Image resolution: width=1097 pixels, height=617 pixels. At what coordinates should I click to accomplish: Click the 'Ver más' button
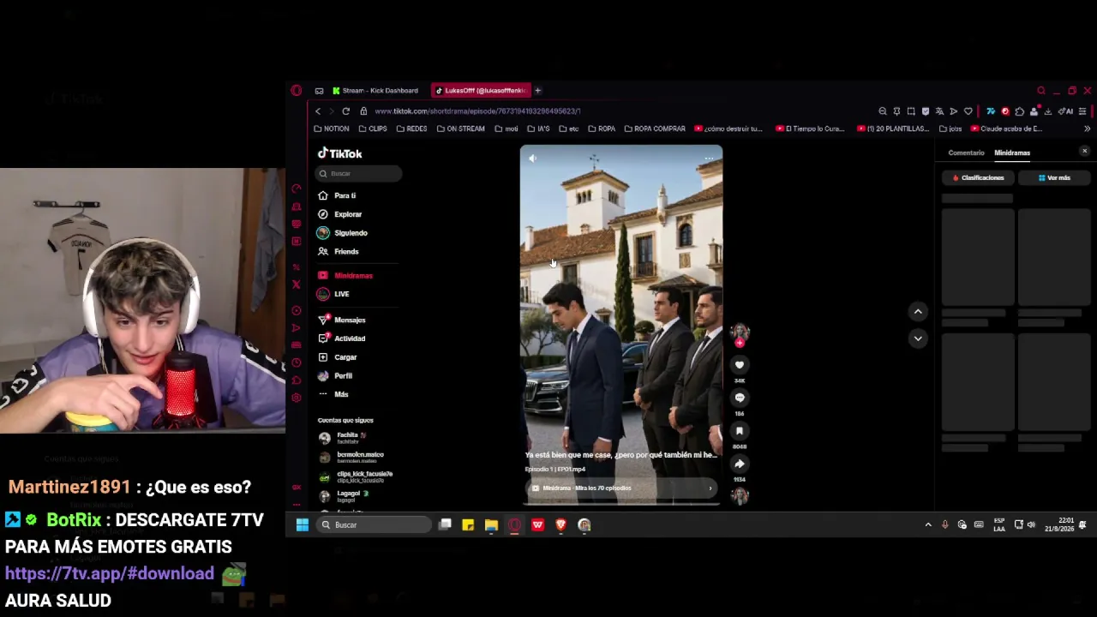pyautogui.click(x=1053, y=178)
